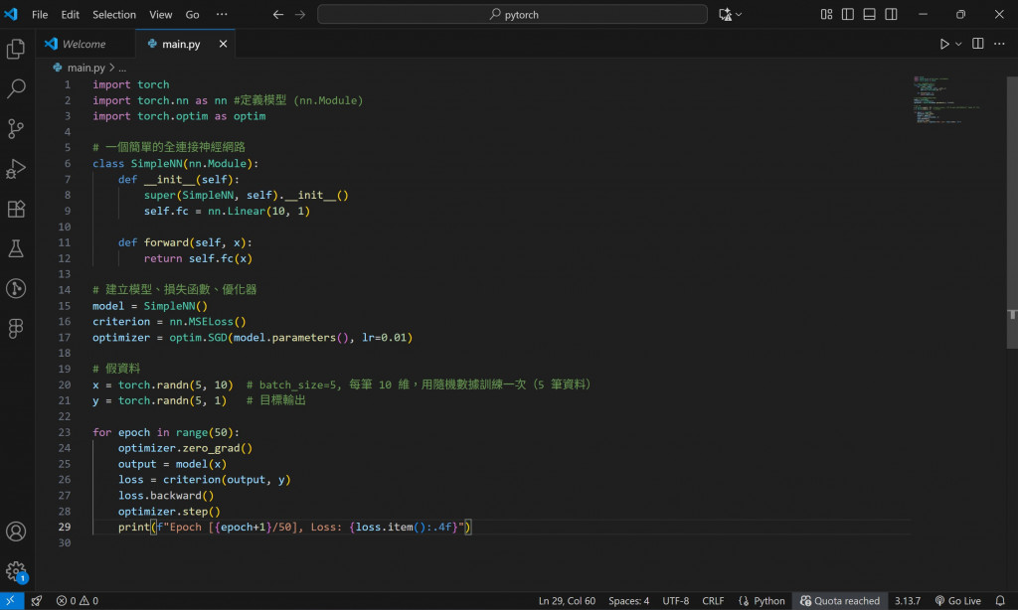Click the code minimap preview

(945, 99)
